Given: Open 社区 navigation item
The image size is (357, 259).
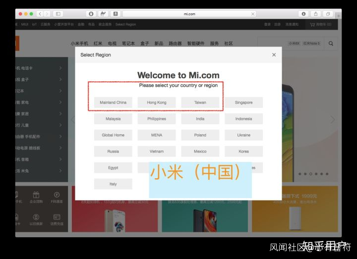Looking at the screenshot, I should click(229, 44).
